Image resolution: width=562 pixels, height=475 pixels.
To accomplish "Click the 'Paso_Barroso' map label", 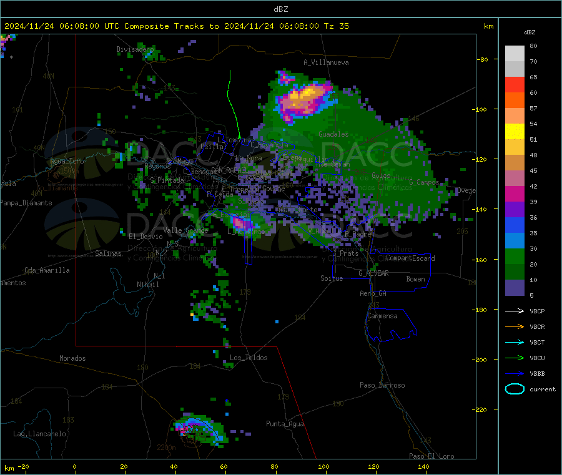I will 382,385.
